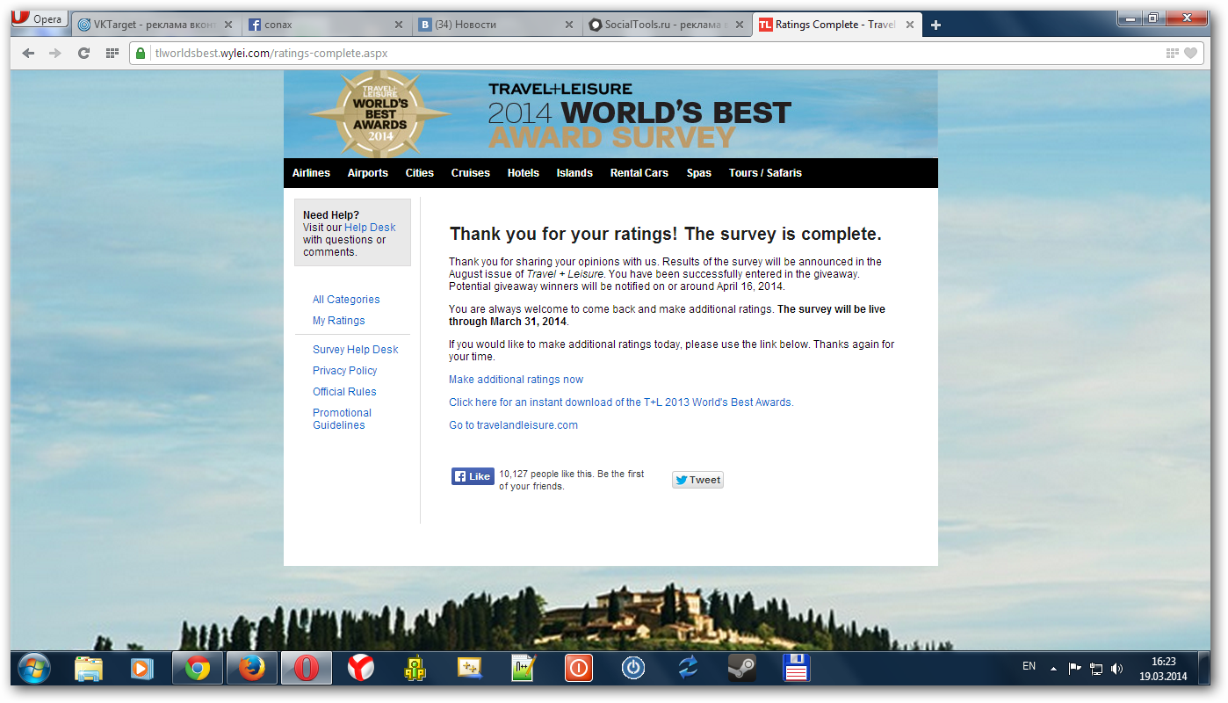Open the Spas category
The height and width of the screenshot is (703, 1228).
pos(698,173)
